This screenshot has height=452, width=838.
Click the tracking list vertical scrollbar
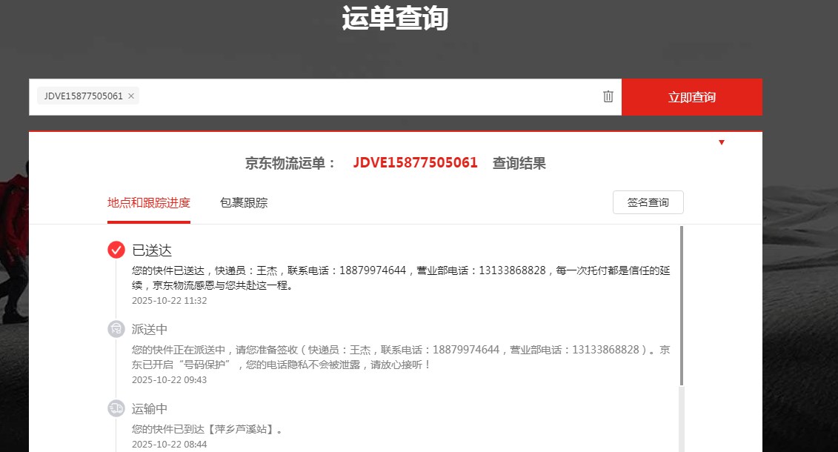(x=682, y=304)
